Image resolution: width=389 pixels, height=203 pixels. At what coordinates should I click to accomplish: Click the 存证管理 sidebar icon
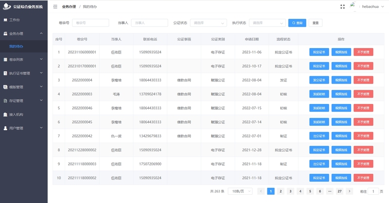[x=5, y=101]
